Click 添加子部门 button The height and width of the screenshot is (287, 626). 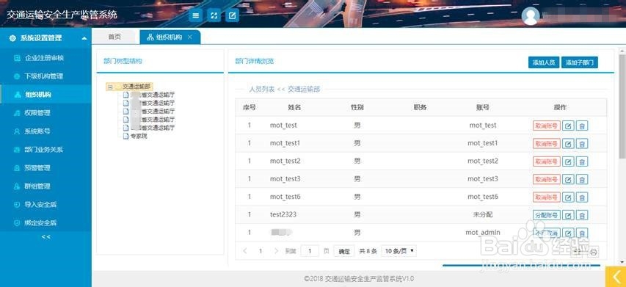(579, 62)
